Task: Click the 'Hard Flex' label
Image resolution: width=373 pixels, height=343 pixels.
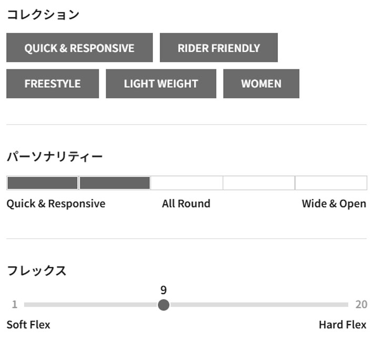Action: tap(342, 325)
